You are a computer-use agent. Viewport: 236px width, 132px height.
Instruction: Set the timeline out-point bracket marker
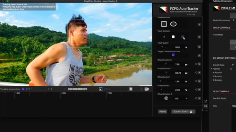tap(50, 89)
